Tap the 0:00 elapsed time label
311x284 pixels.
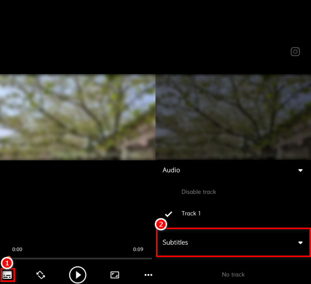(x=17, y=249)
